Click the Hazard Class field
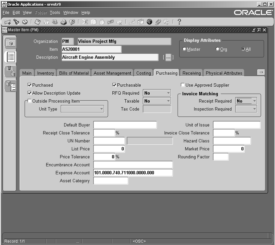 point(232,141)
